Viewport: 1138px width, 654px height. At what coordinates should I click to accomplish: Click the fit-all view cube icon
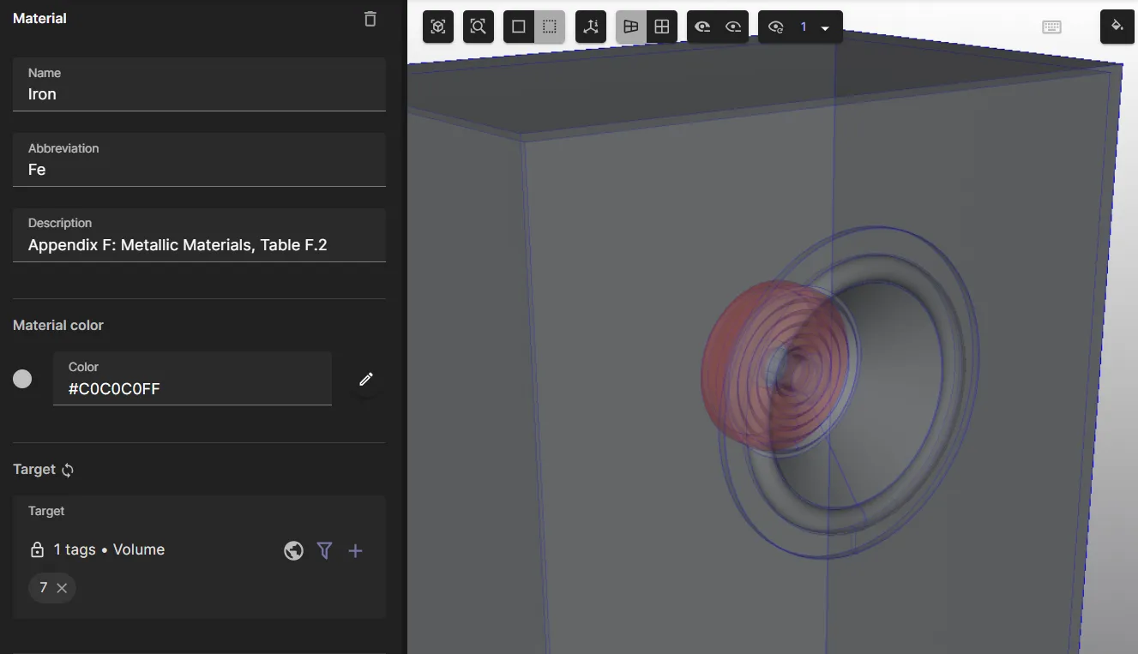pos(438,27)
